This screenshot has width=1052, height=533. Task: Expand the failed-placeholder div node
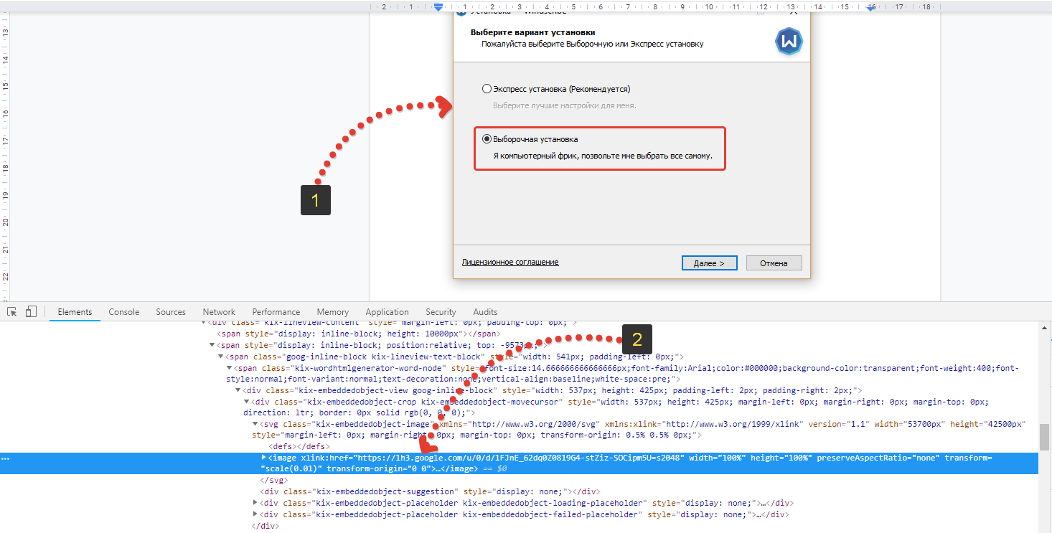pyautogui.click(x=255, y=514)
